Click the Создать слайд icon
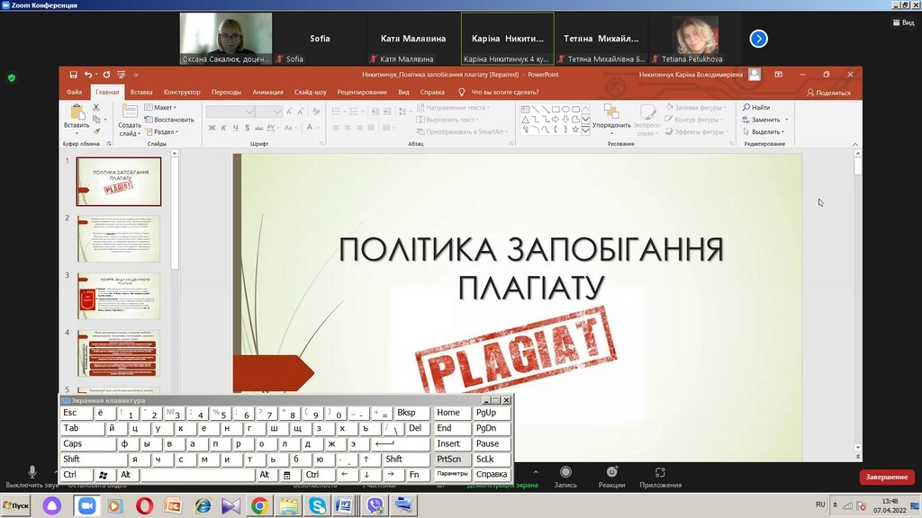Screen dimensions: 922x518 tap(130, 113)
